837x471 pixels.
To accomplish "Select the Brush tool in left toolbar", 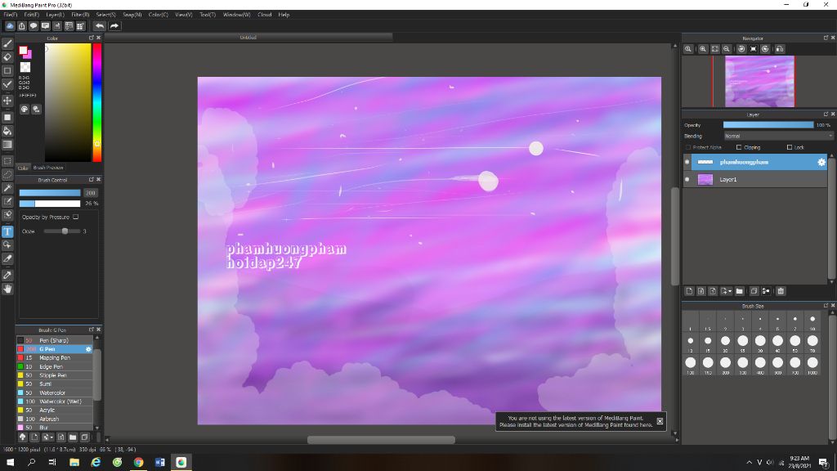I will click(x=7, y=44).
